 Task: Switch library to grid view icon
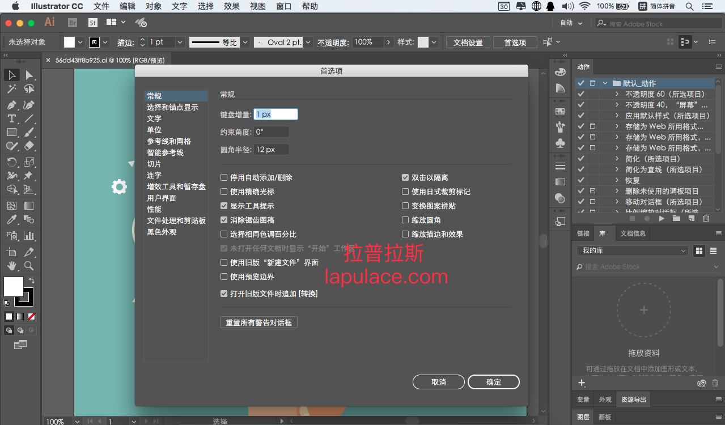[699, 250]
